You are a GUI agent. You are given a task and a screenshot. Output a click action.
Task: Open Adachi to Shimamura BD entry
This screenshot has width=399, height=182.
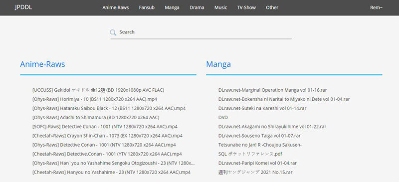(96, 118)
